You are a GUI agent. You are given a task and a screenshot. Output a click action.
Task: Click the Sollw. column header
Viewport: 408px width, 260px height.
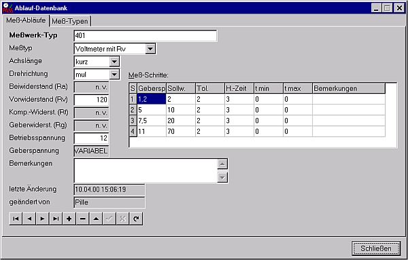pyautogui.click(x=181, y=88)
